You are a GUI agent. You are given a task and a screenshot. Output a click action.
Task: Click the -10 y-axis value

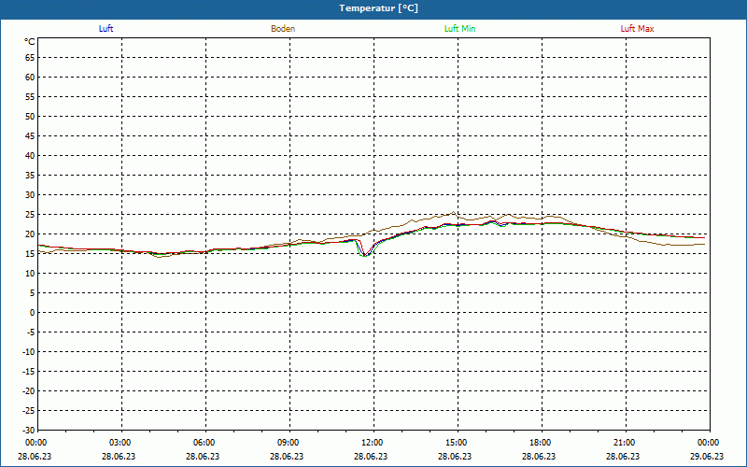[x=28, y=352]
